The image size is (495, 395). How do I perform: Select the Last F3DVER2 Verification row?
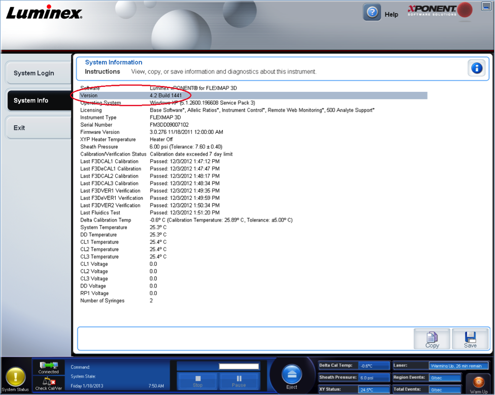(253, 205)
